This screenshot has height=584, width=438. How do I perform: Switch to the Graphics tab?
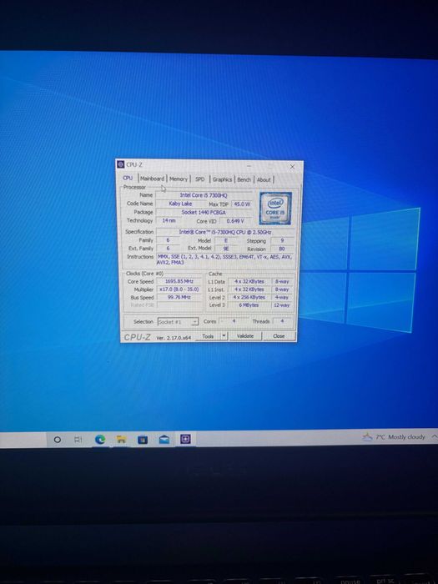[223, 179]
